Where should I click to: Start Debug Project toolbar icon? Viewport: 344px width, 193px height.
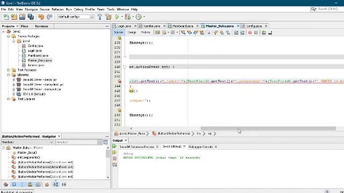(128, 17)
